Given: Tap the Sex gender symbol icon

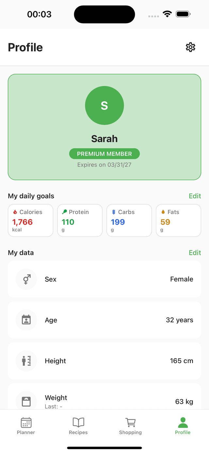Looking at the screenshot, I should [26, 279].
